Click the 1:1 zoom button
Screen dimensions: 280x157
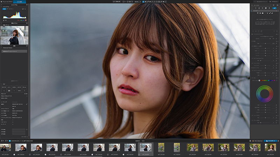pyautogui.click(x=132, y=2)
